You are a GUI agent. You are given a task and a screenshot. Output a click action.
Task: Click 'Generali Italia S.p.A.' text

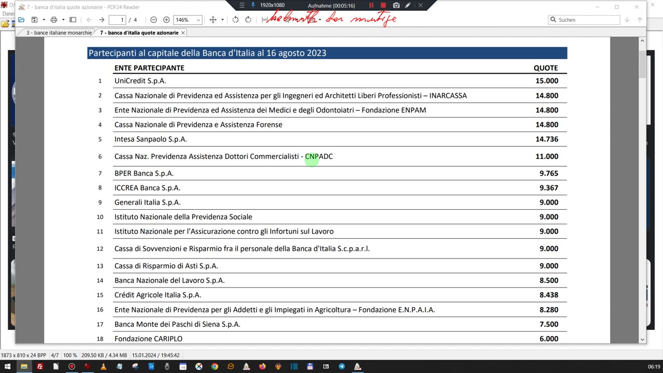pos(148,202)
